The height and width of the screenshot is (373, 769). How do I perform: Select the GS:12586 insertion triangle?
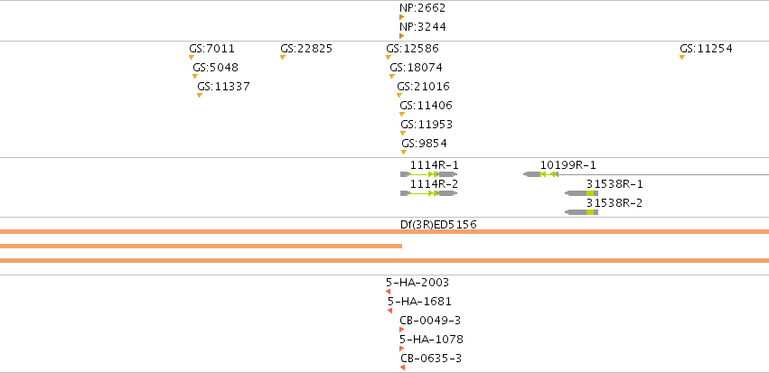tap(389, 57)
